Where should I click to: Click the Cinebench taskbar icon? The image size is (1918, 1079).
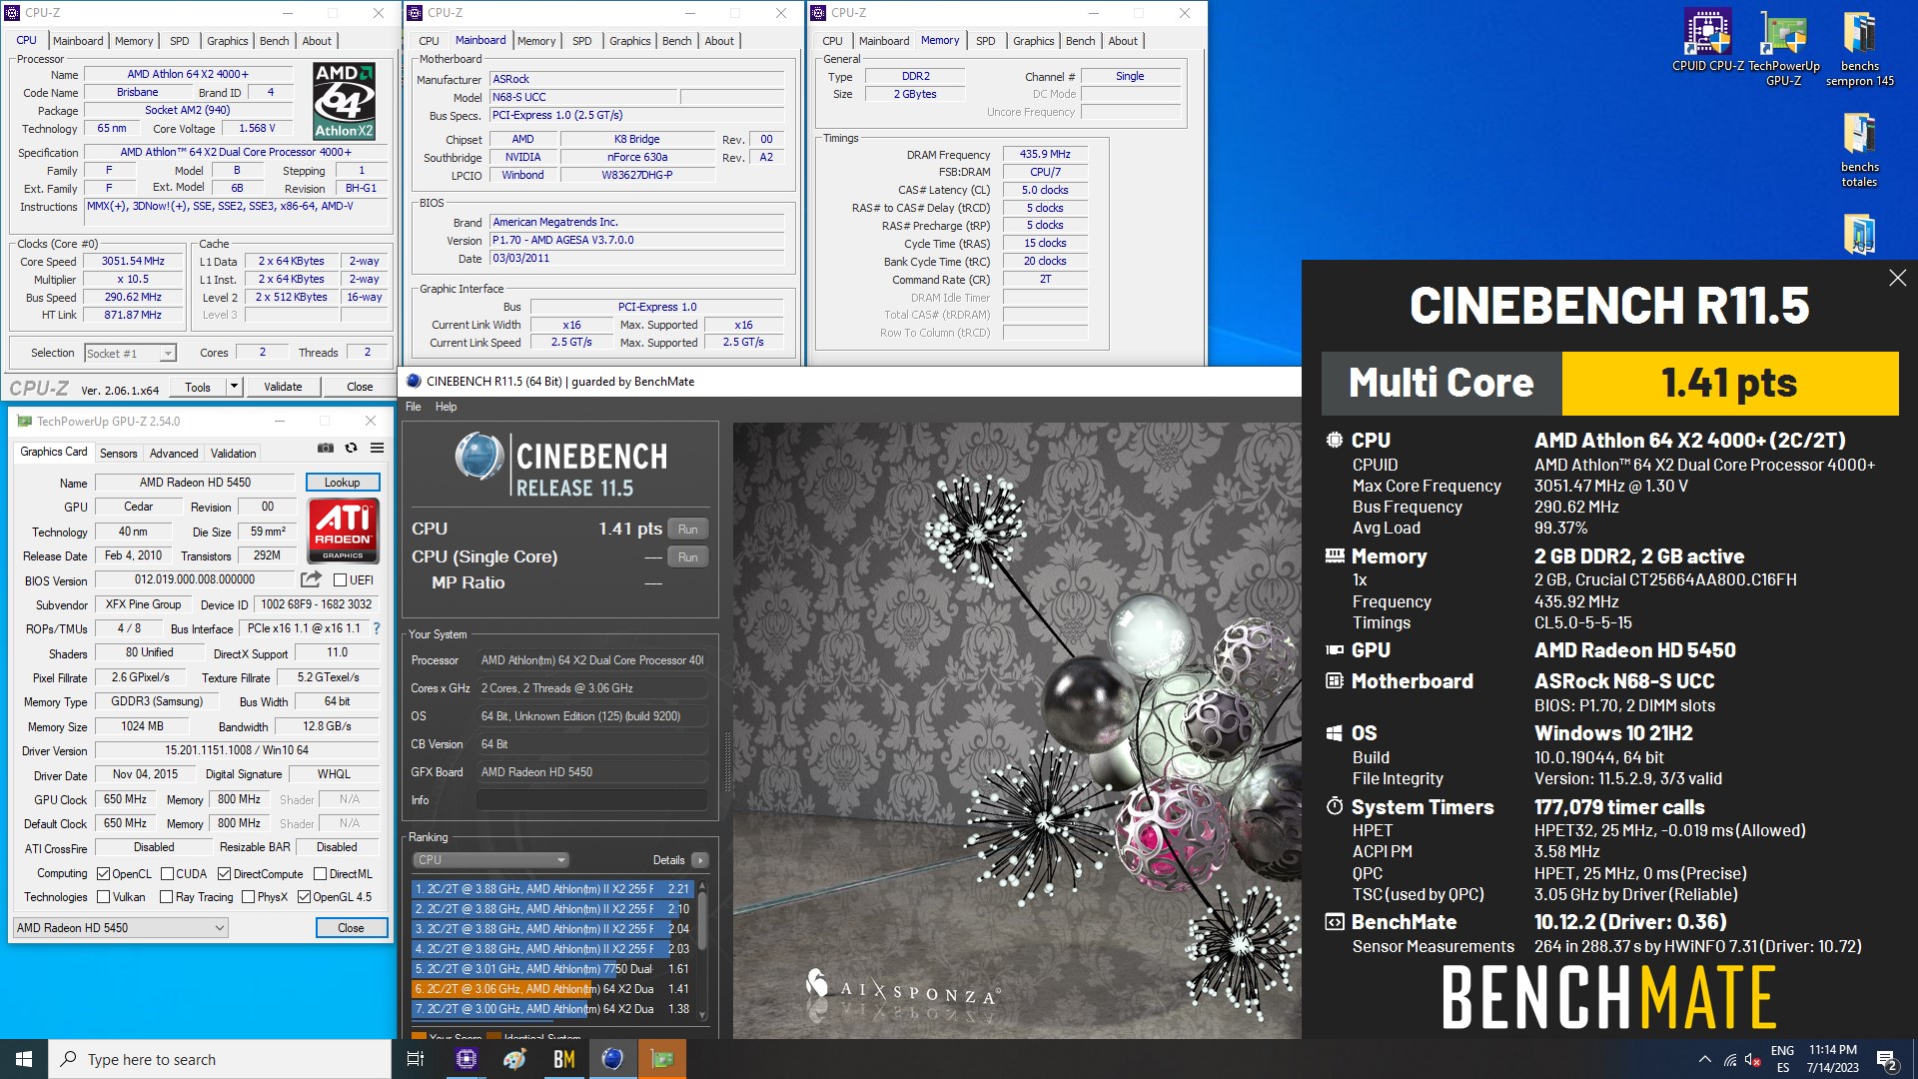(x=612, y=1059)
